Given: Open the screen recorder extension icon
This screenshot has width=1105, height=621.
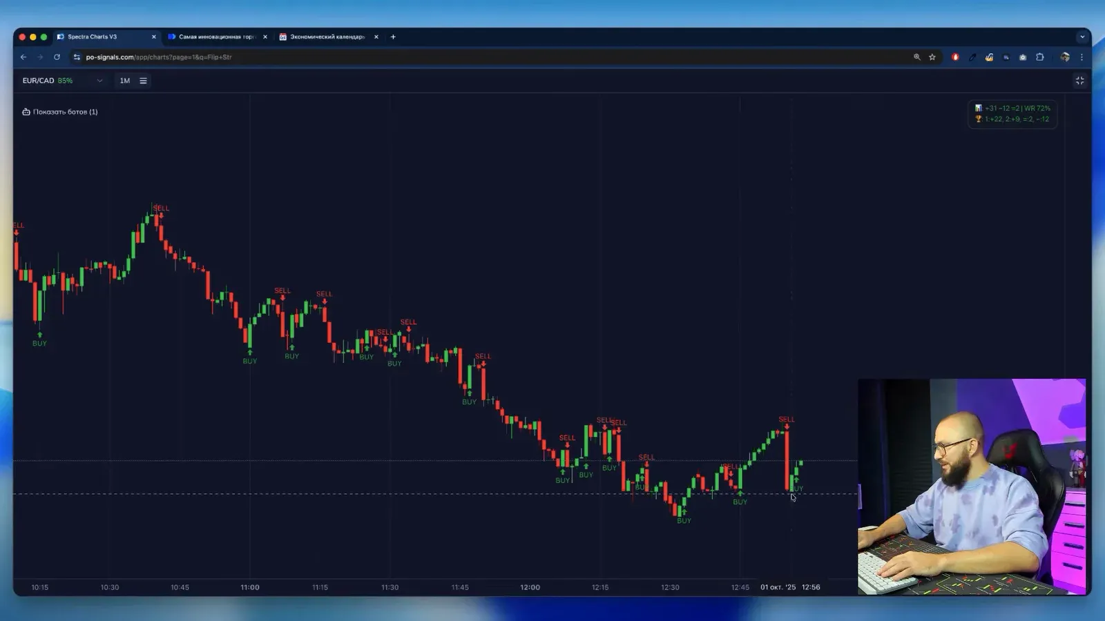Looking at the screenshot, I should pyautogui.click(x=1006, y=57).
